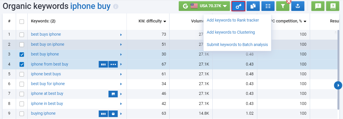Click the green filter funnel button
Viewport: 343px width, 119px height.
tap(283, 6)
